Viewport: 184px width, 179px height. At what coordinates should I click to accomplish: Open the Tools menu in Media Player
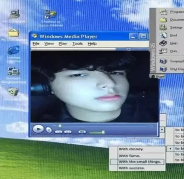78,44
